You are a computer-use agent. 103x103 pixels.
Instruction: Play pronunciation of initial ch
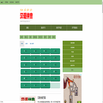pyautogui.click(x=55, y=72)
